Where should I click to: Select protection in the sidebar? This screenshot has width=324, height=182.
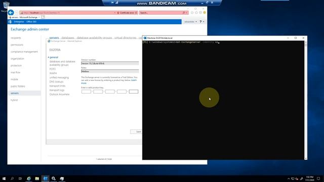pyautogui.click(x=16, y=66)
